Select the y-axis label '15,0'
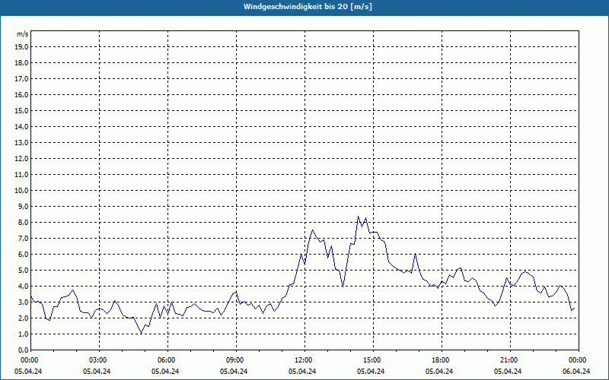The image size is (609, 380). pos(21,110)
